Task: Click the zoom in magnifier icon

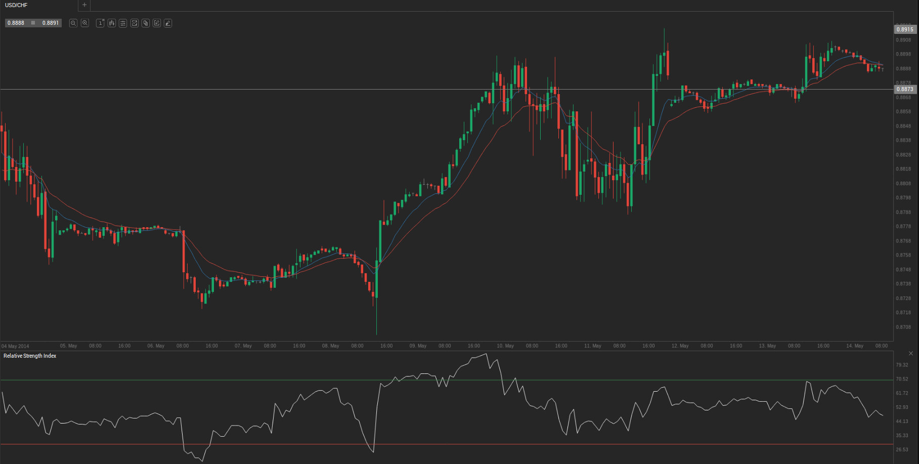Action: (85, 23)
